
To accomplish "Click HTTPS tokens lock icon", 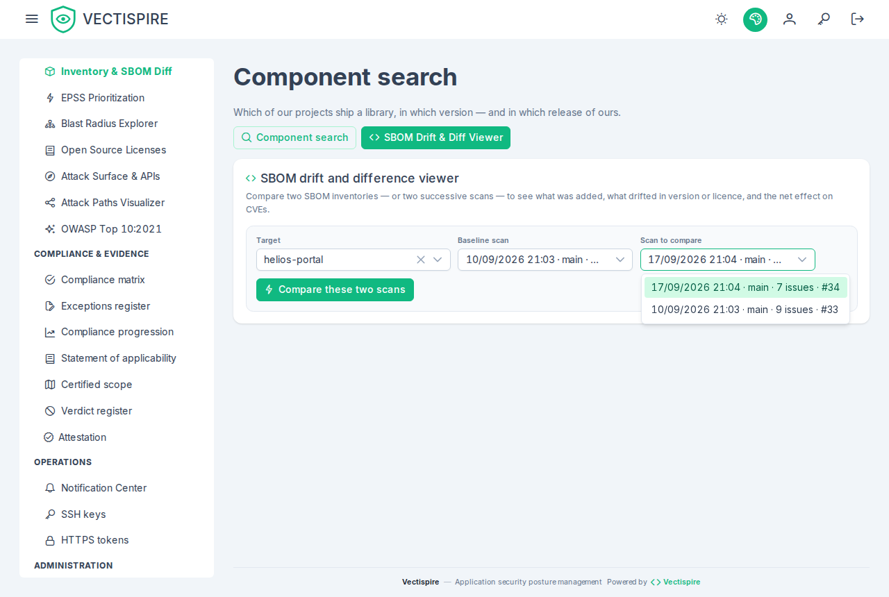I will pos(50,540).
